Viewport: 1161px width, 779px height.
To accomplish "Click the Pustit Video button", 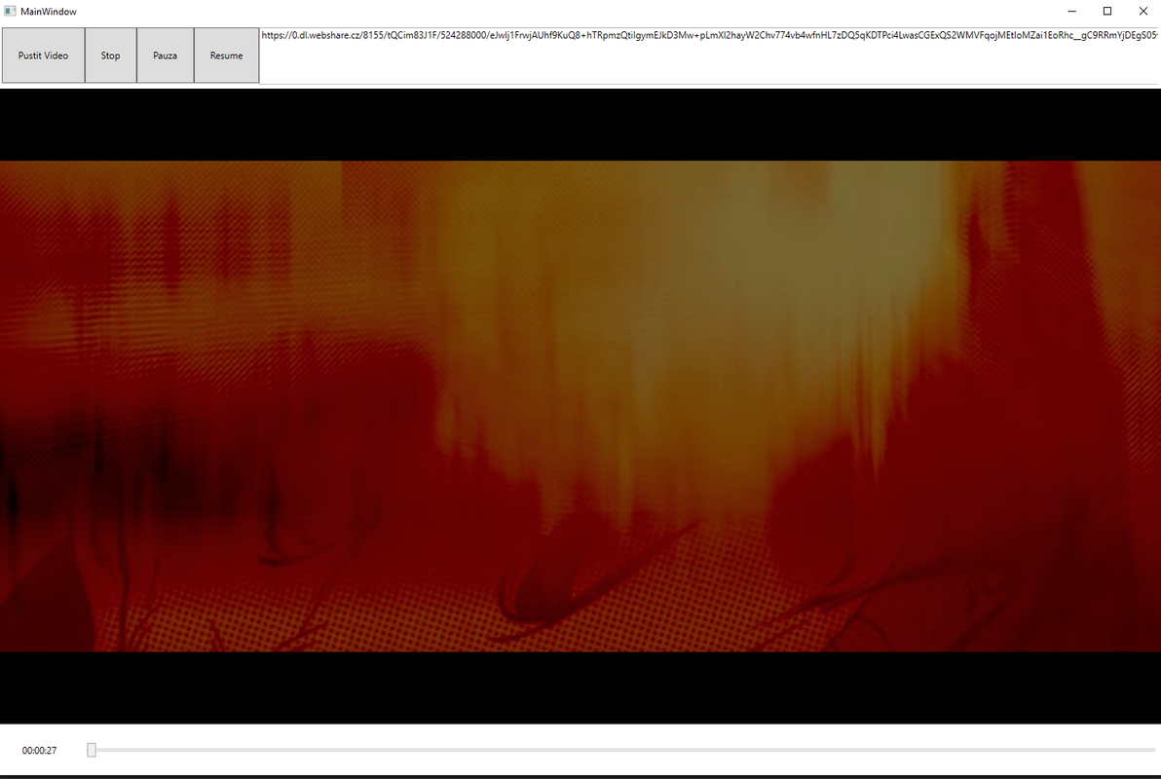I will tap(43, 56).
